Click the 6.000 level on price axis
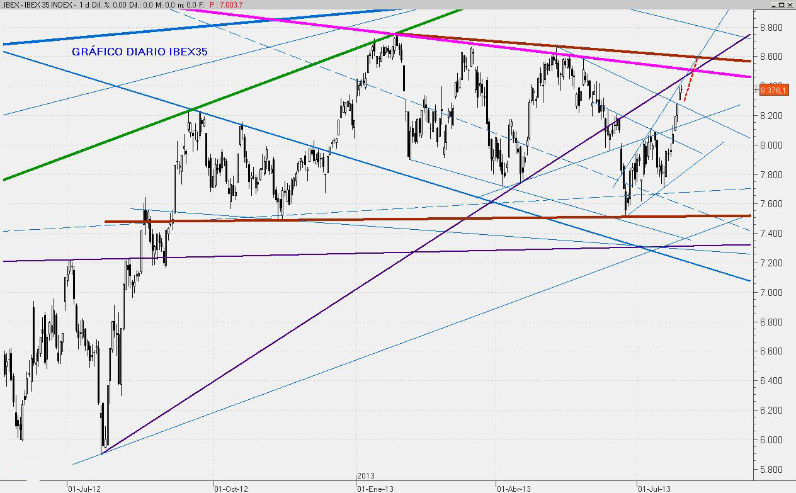The height and width of the screenshot is (493, 796). coord(771,440)
